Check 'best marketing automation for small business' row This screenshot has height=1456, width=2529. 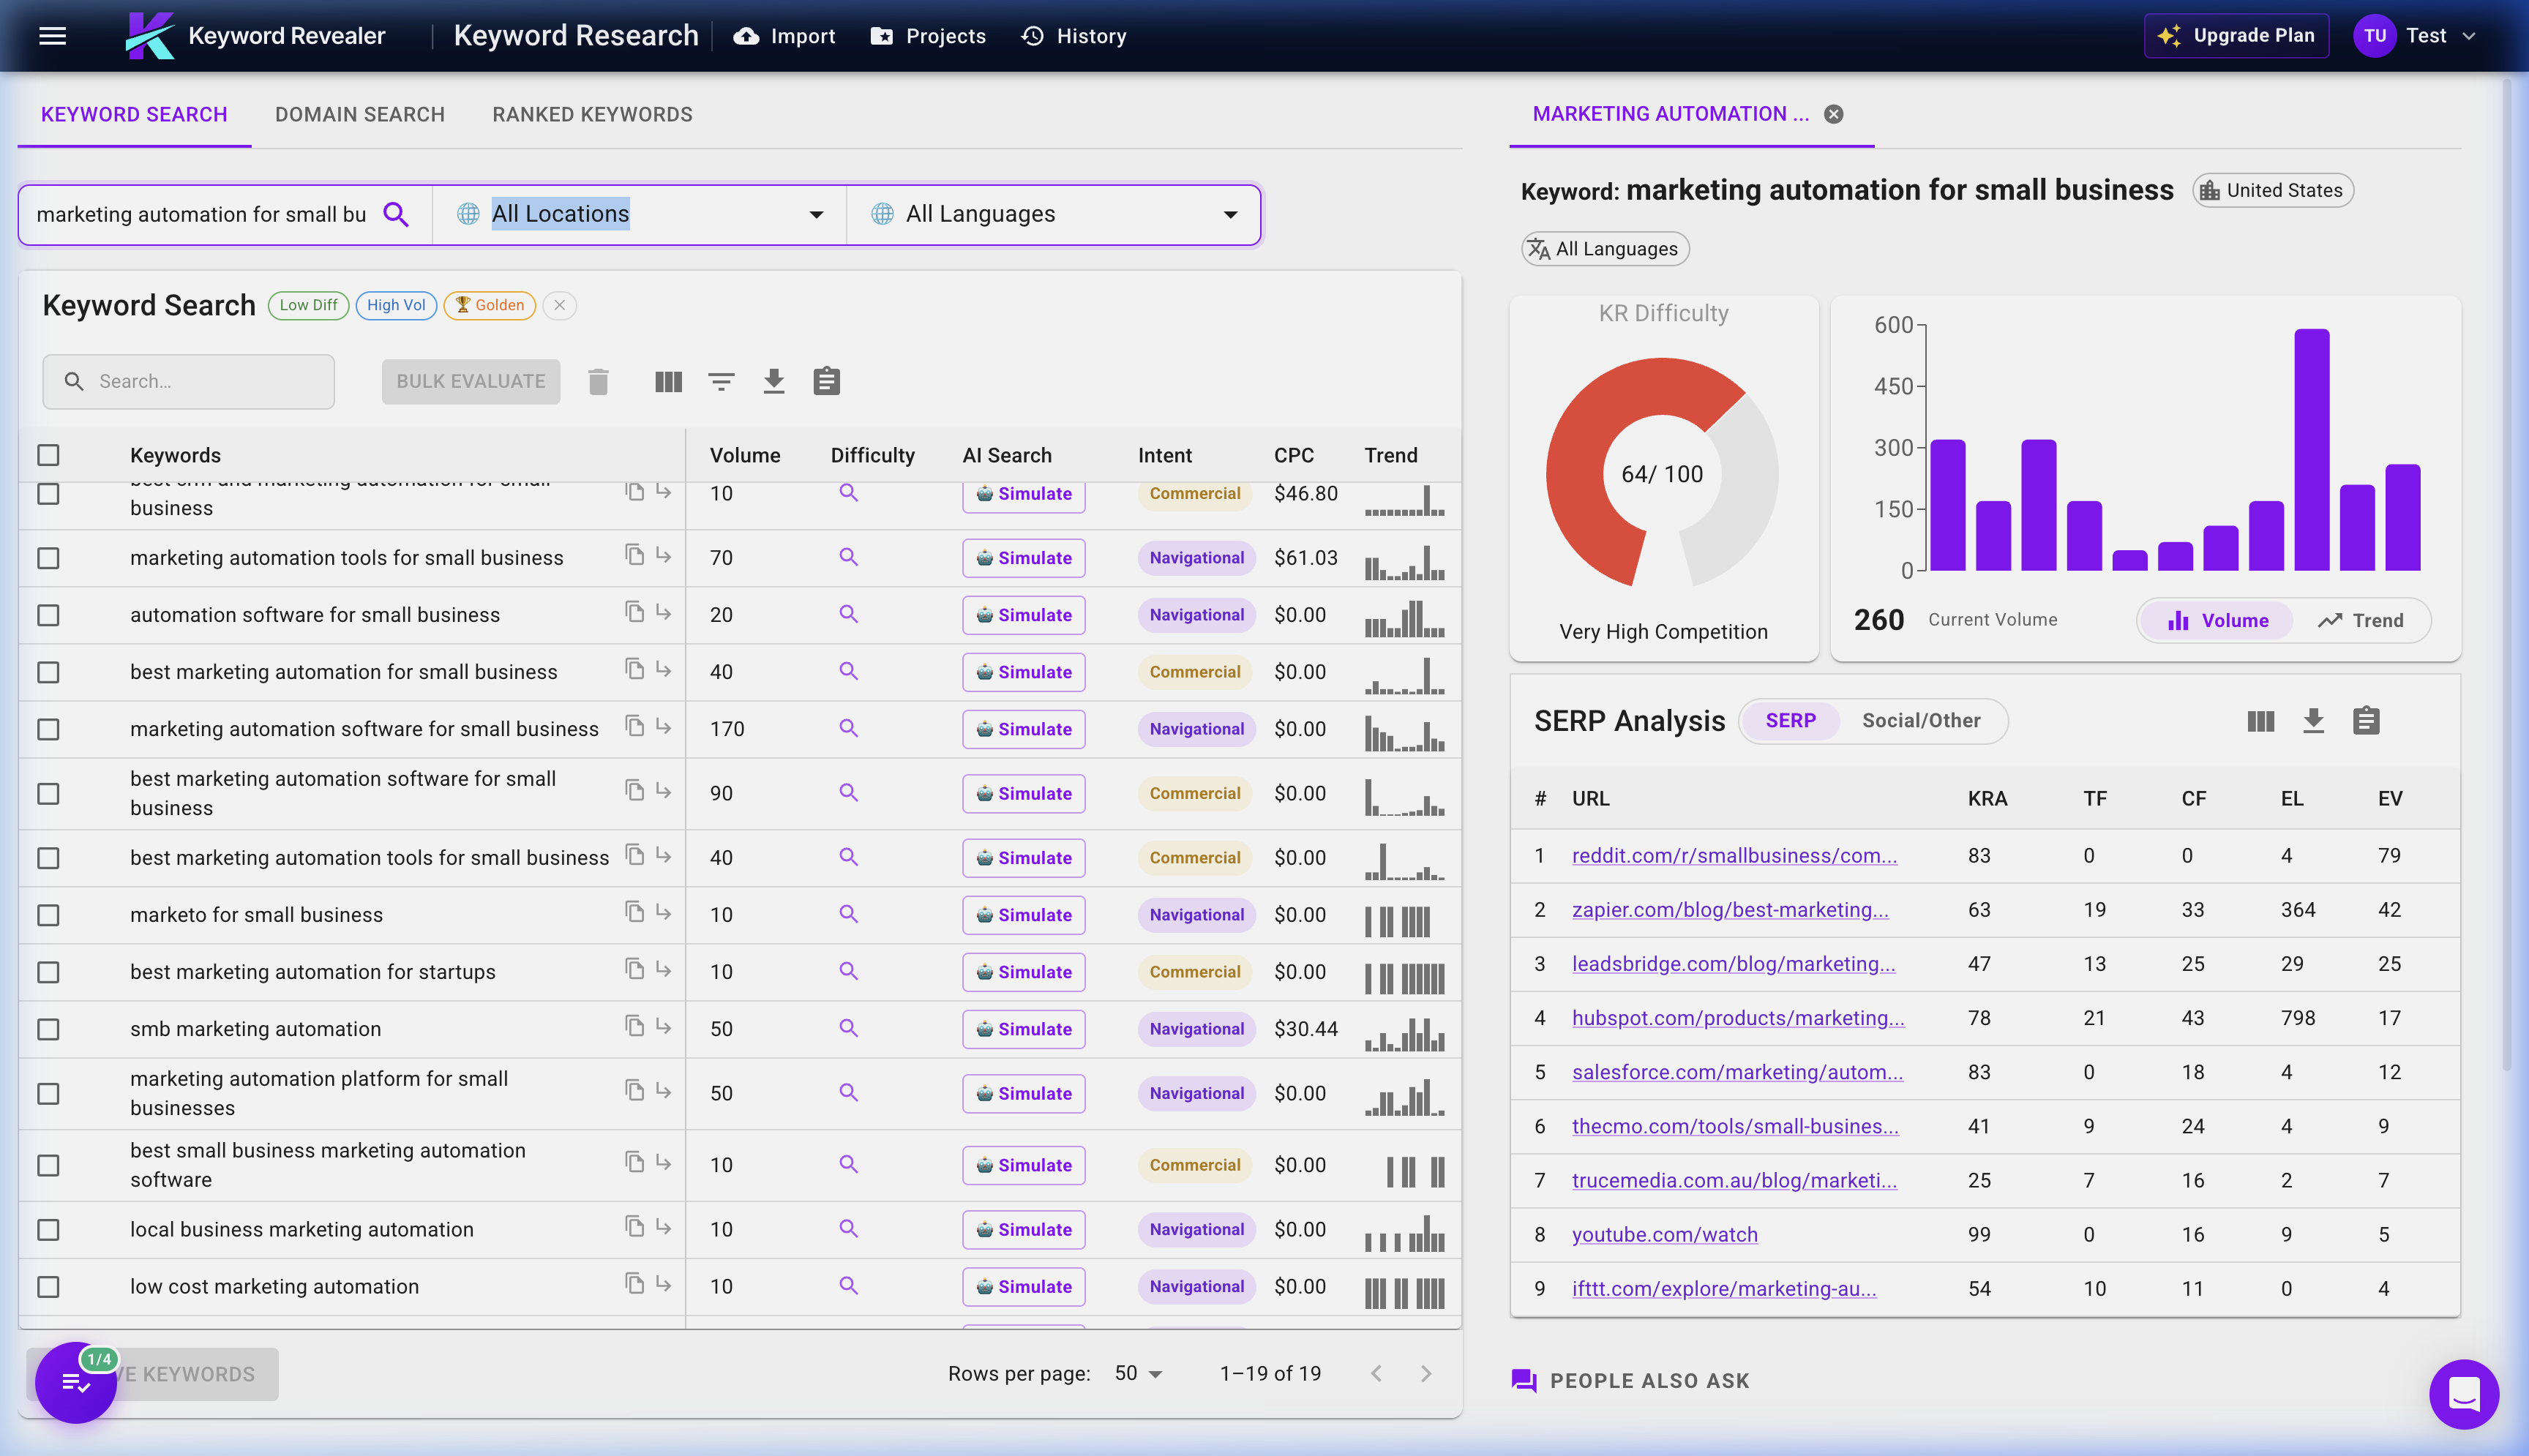(x=48, y=672)
